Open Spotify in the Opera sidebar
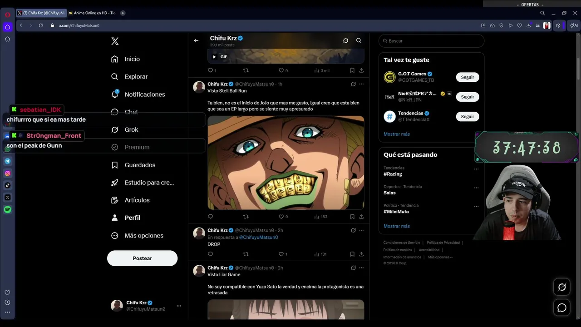The height and width of the screenshot is (327, 581). point(8,210)
